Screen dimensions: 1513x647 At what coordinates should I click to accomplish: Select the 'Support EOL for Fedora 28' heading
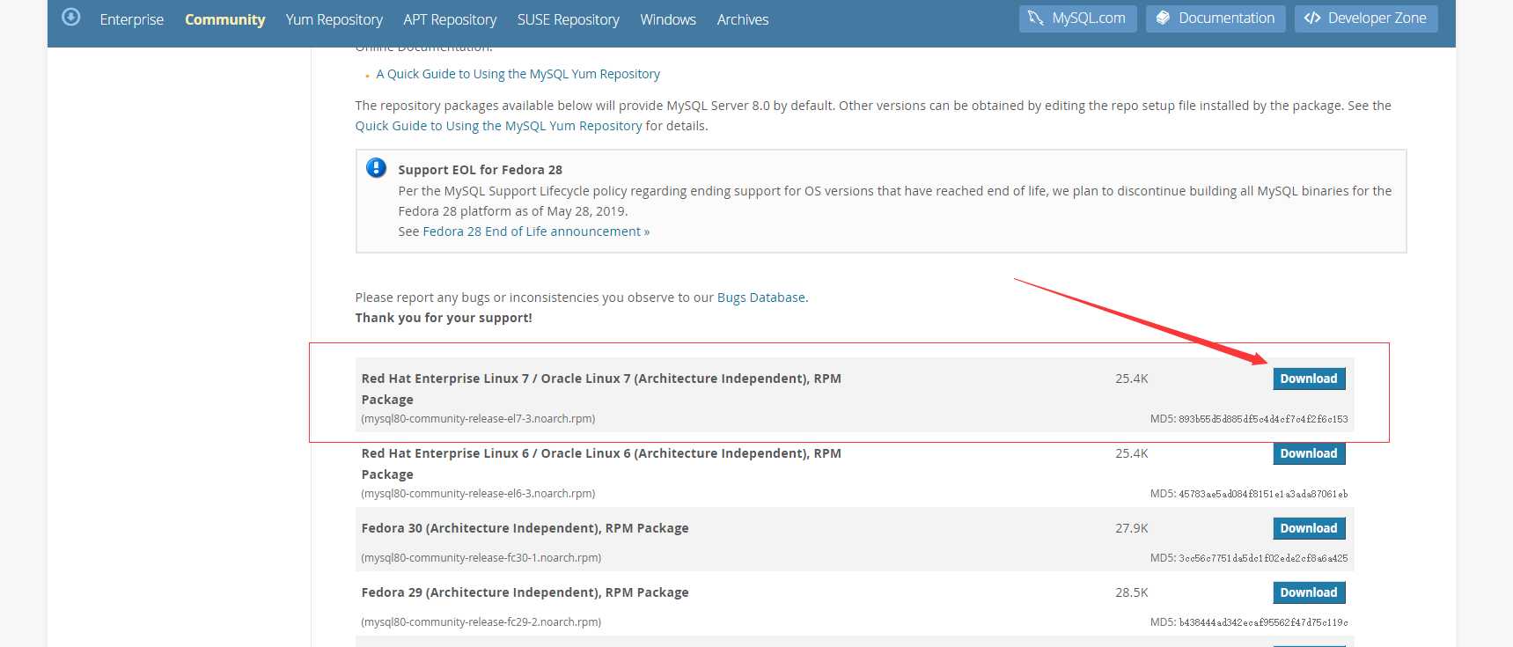click(480, 170)
